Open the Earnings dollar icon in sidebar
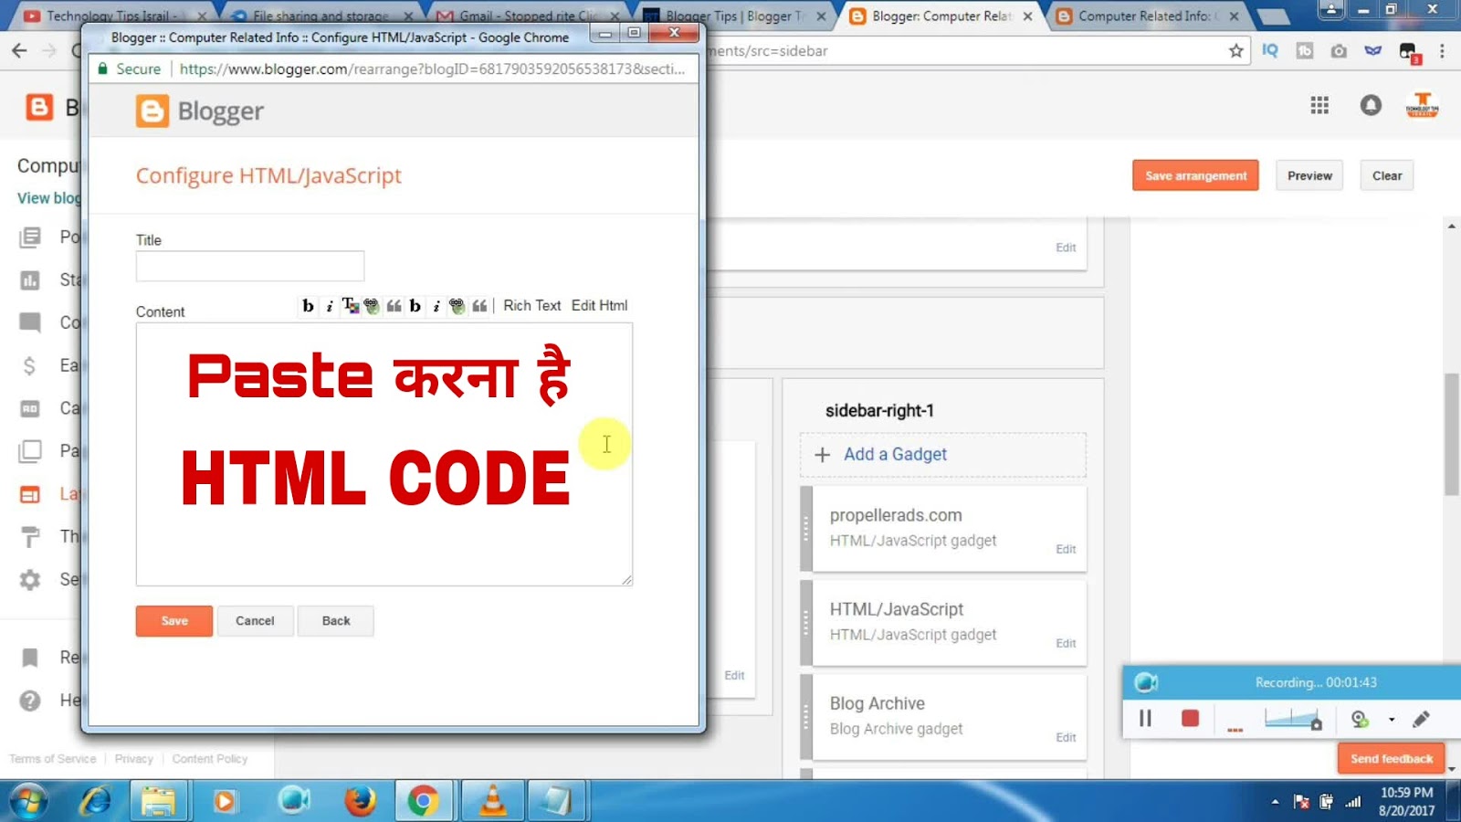Screen dimensions: 1461x822 [x=30, y=365]
